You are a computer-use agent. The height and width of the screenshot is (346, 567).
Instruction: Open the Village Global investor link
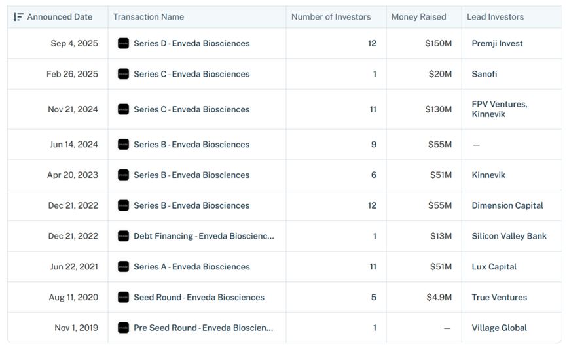500,328
